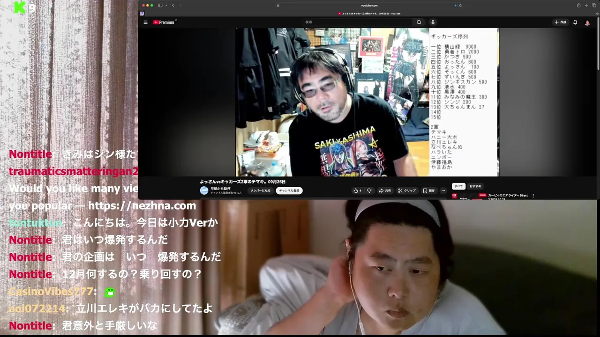
Task: Open the account avatar menu
Action: pyautogui.click(x=587, y=22)
